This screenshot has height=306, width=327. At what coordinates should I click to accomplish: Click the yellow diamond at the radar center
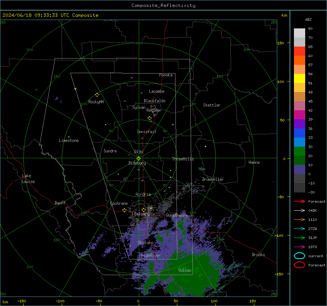point(138,159)
